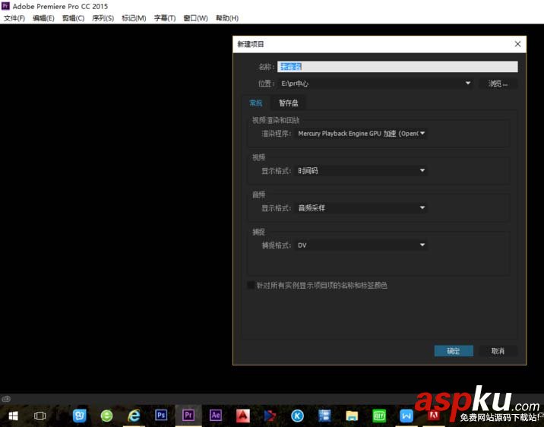Close the 新建项目 dialog
Screen dimensions: 544x427
pyautogui.click(x=517, y=44)
